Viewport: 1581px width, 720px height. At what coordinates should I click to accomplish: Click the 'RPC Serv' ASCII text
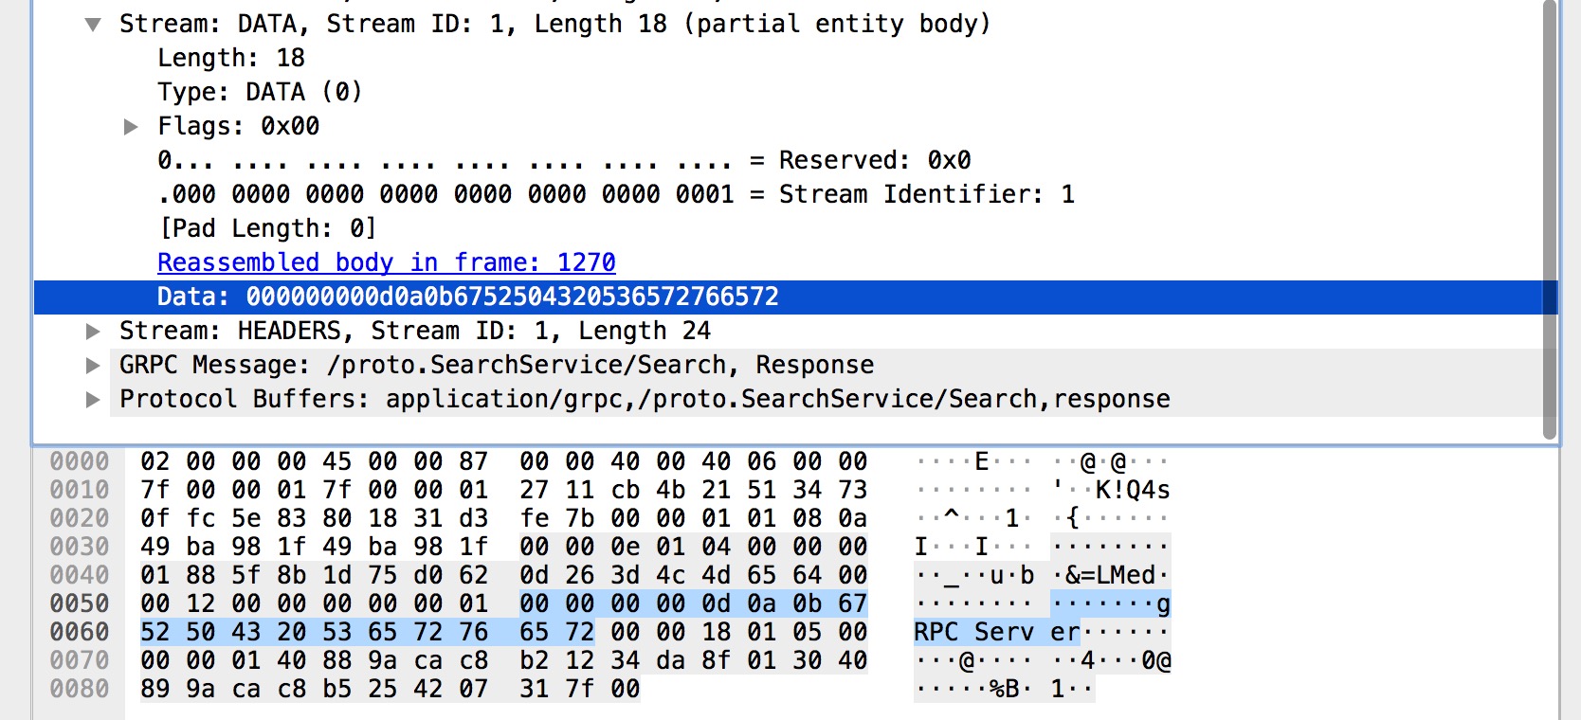tap(973, 633)
